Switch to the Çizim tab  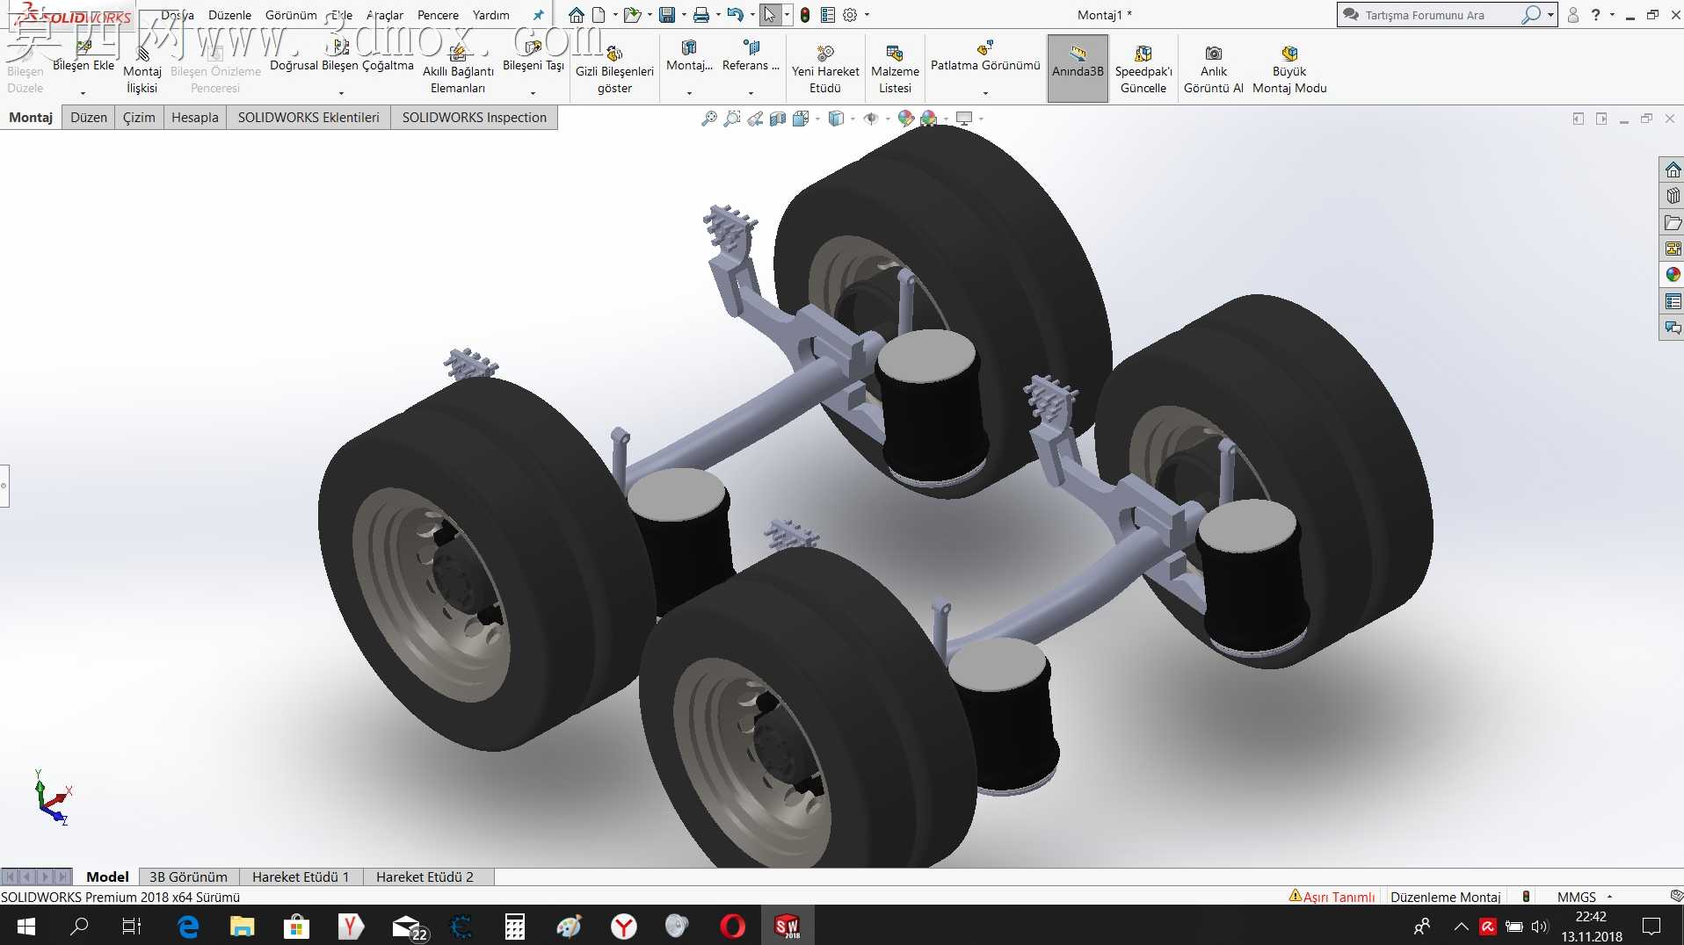click(x=139, y=118)
